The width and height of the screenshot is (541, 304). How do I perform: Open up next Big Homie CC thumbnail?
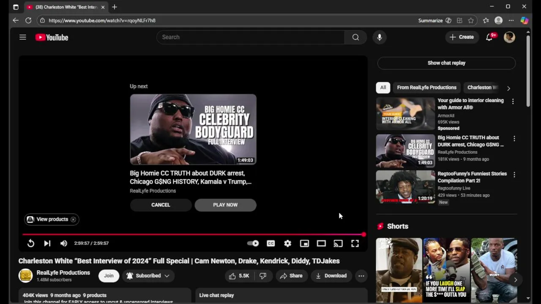193,129
